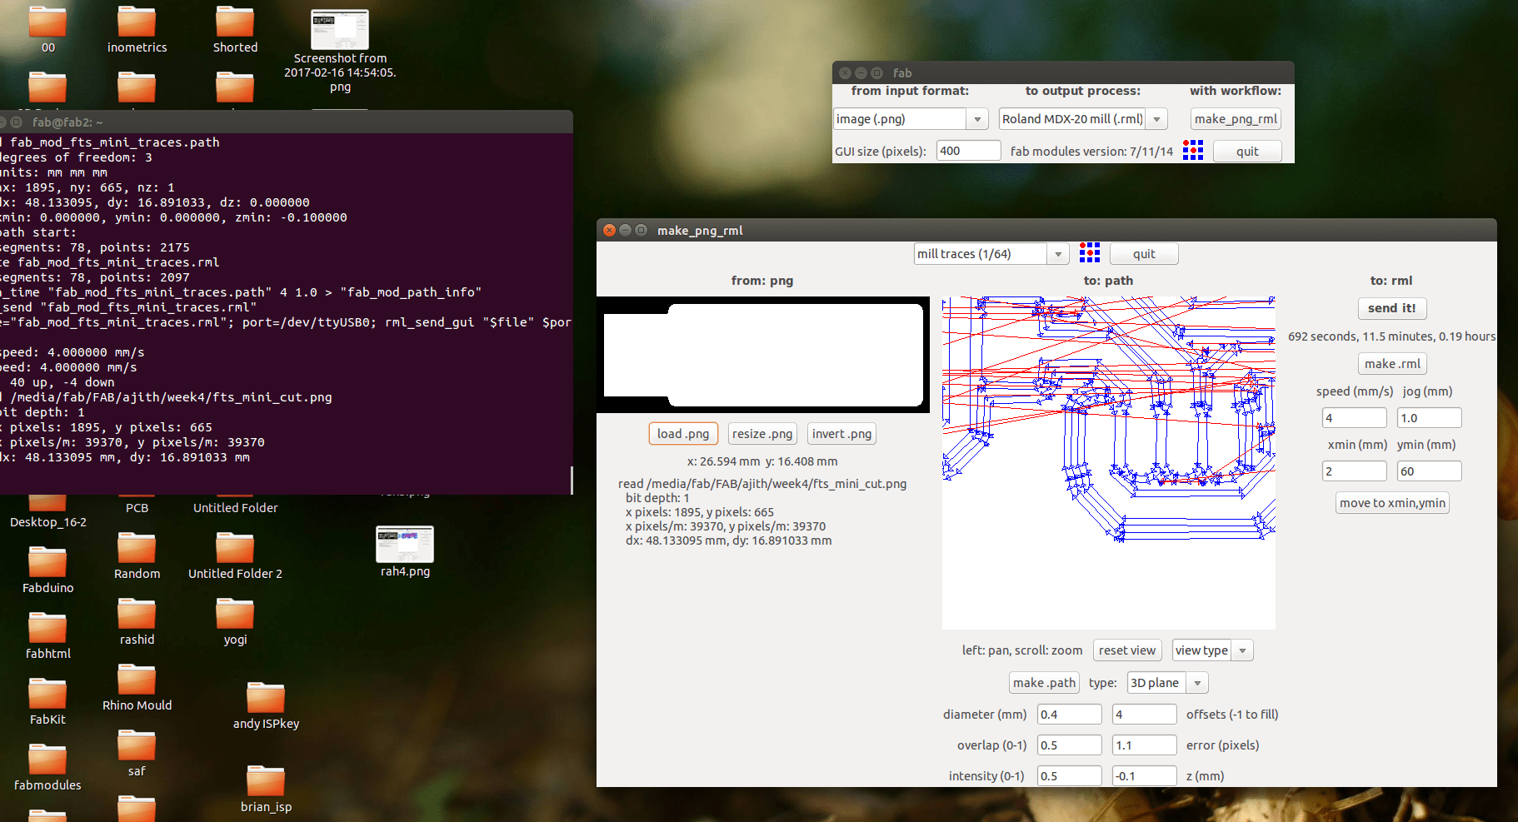Click the invert .png button
The image size is (1518, 822).
[x=841, y=434]
